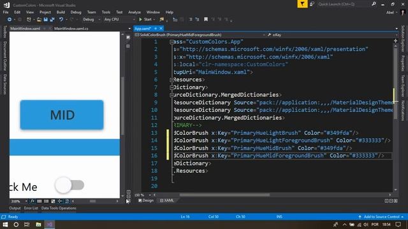Click the swap panes icon above designer
Image resolution: width=408 pixels, height=229 pixels.
(x=128, y=38)
